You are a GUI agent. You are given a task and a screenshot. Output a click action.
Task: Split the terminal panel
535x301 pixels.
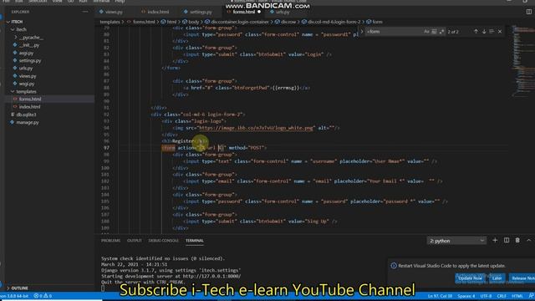pyautogui.click(x=507, y=240)
